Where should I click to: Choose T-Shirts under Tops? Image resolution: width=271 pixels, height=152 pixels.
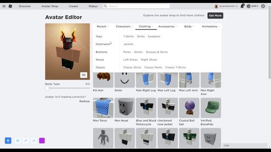[128, 37]
